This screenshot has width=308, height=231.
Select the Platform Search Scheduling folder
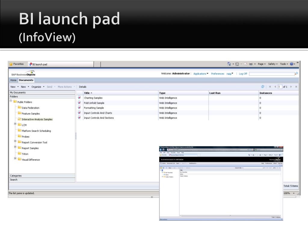click(36, 131)
